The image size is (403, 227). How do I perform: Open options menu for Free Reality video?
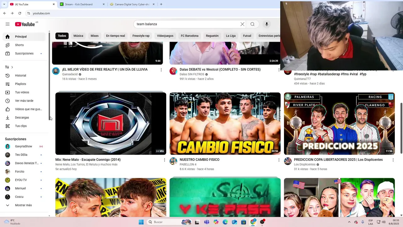click(161, 70)
